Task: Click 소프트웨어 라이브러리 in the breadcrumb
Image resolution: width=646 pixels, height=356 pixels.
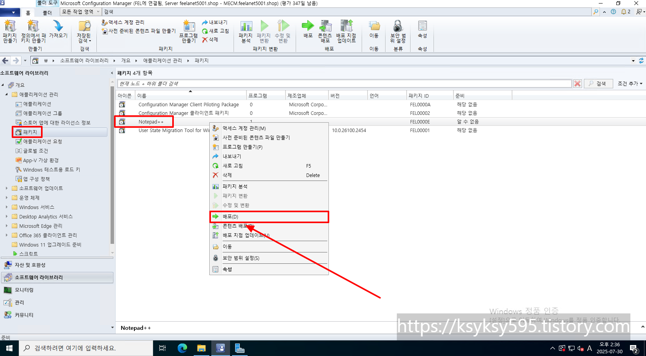Action: [84, 61]
